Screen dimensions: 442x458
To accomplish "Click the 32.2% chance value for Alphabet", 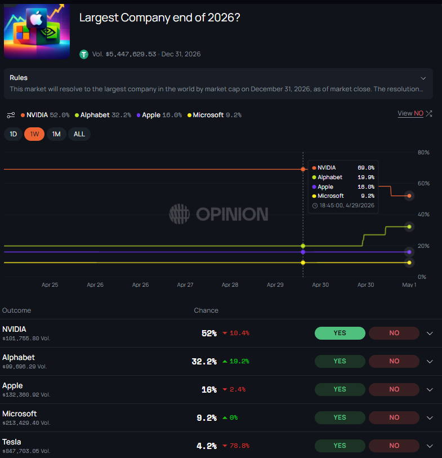I will (204, 362).
